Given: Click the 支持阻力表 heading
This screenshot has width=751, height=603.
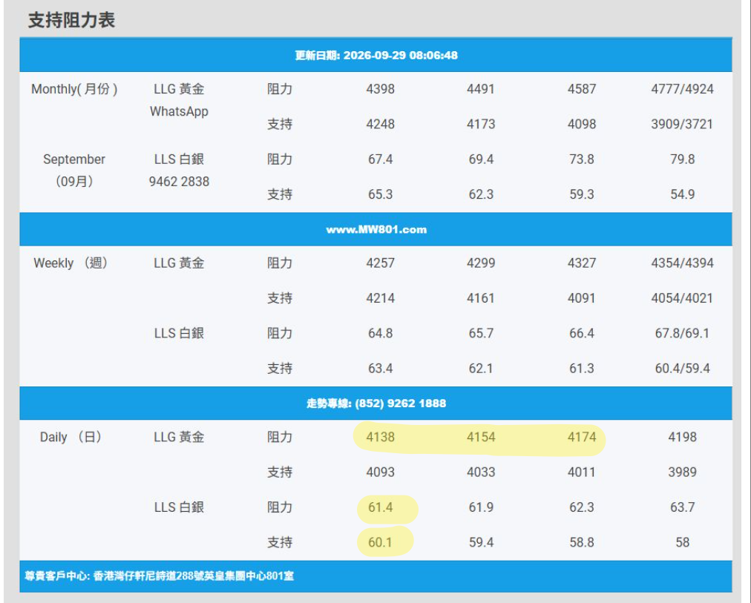Looking at the screenshot, I should pyautogui.click(x=71, y=21).
